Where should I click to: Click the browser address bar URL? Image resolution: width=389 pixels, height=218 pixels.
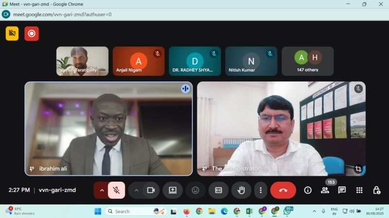[x=62, y=14]
